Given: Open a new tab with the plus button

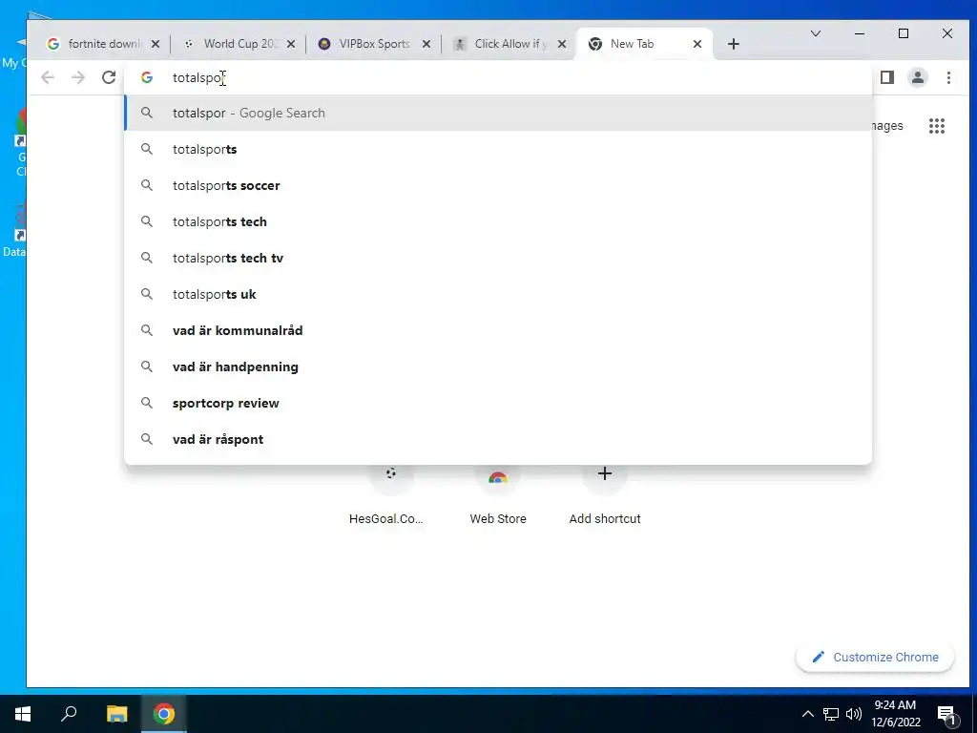Looking at the screenshot, I should pyautogui.click(x=734, y=44).
